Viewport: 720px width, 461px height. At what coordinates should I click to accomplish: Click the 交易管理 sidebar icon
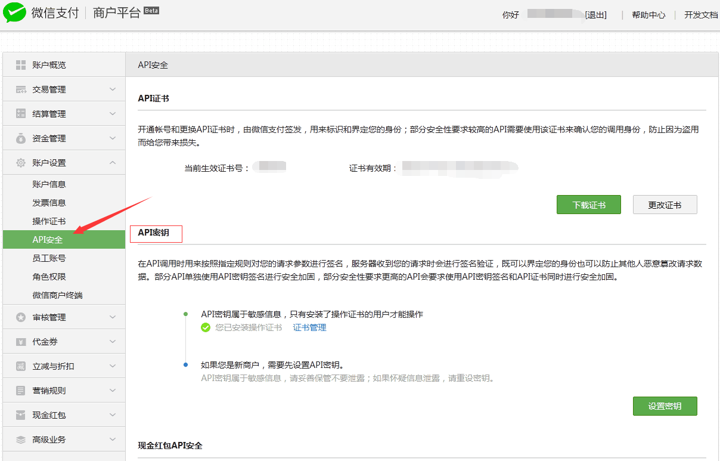[21, 89]
